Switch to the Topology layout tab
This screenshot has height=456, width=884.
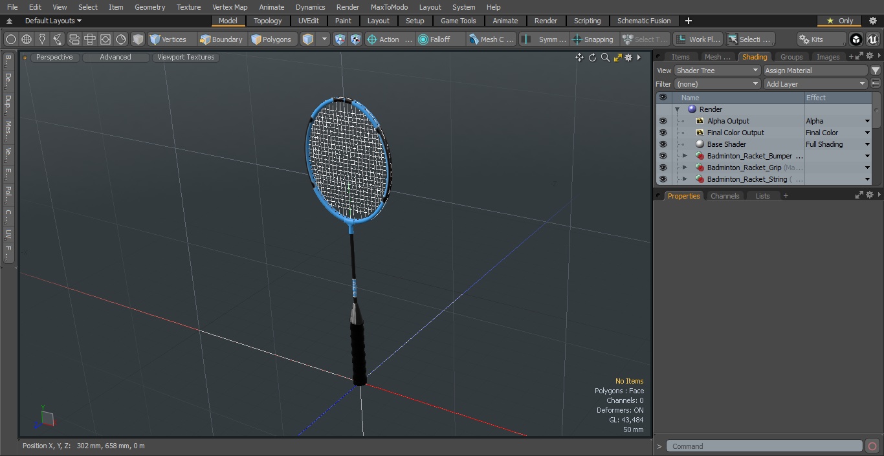coord(267,21)
